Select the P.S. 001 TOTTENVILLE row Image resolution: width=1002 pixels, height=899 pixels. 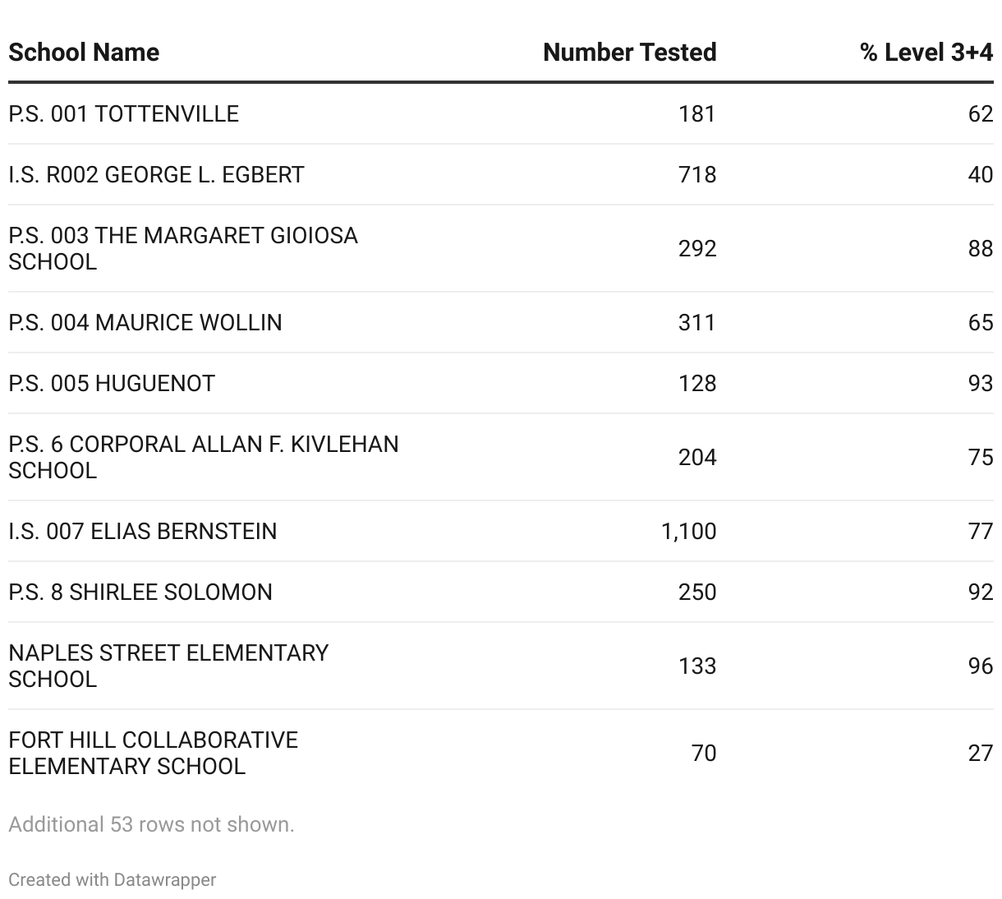pyautogui.click(x=124, y=113)
